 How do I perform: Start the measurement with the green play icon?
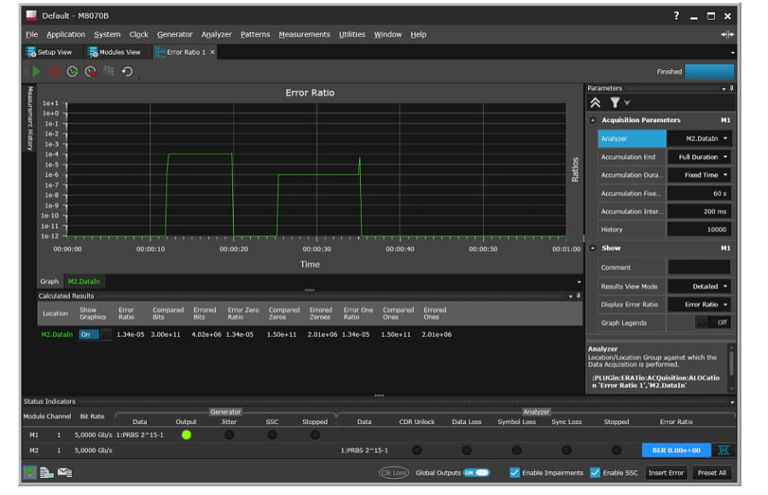[36, 72]
